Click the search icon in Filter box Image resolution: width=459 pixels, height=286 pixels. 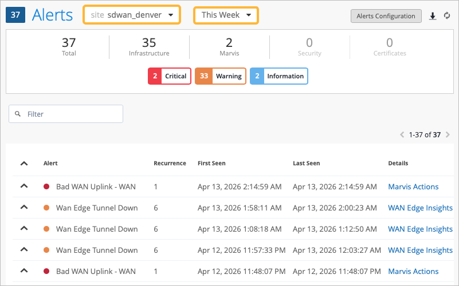click(18, 114)
